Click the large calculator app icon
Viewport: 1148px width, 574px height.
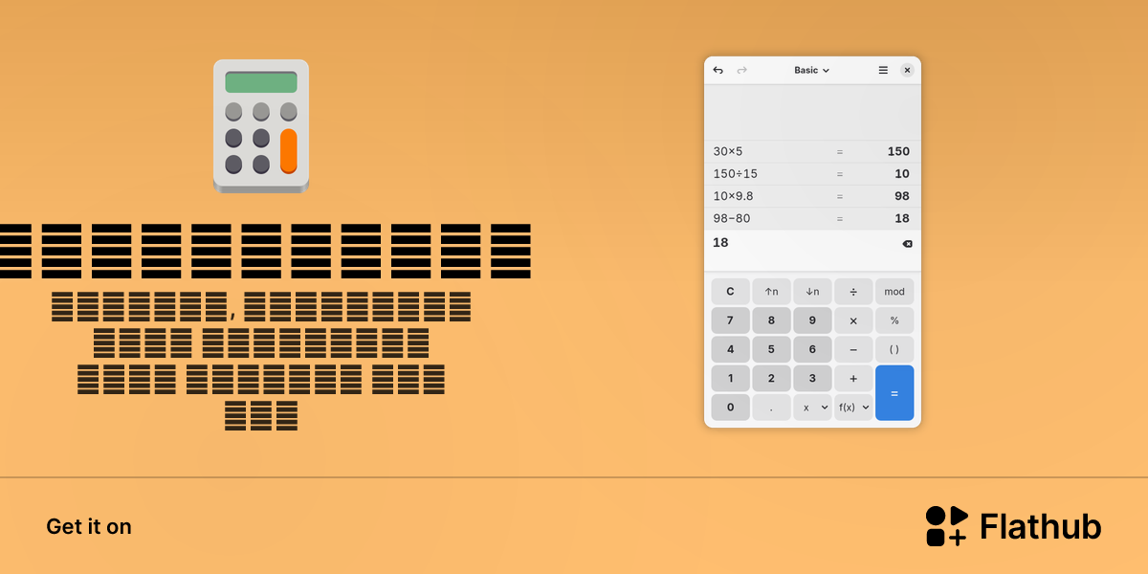point(261,125)
